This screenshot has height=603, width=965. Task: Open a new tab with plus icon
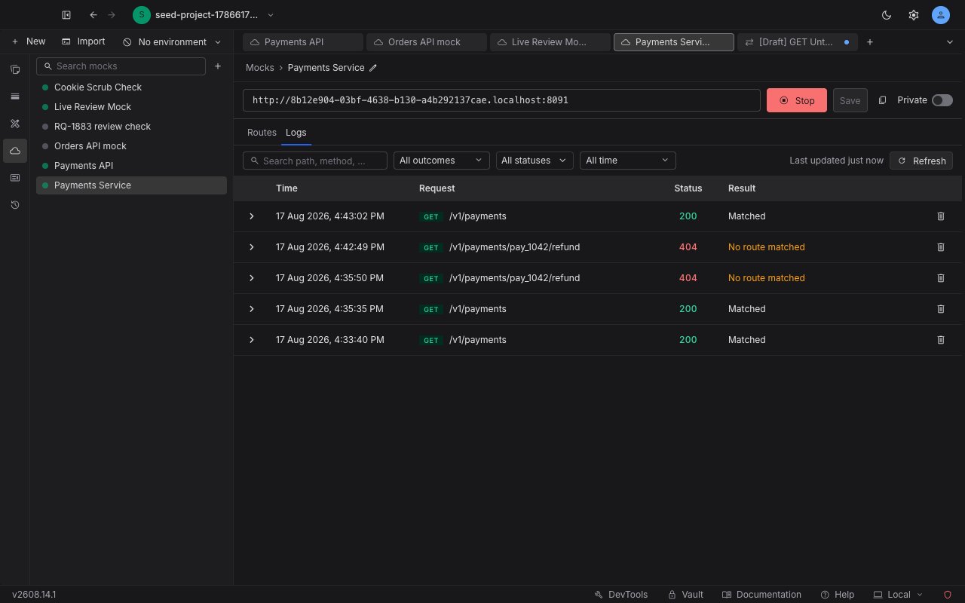coord(870,42)
